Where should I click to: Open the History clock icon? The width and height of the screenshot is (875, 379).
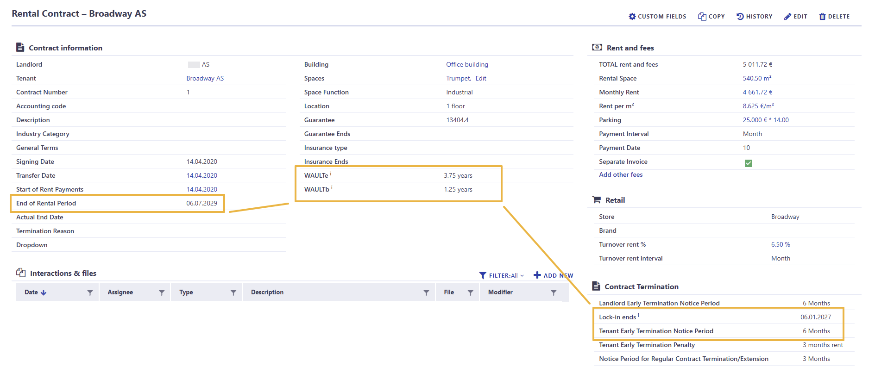[x=740, y=17]
